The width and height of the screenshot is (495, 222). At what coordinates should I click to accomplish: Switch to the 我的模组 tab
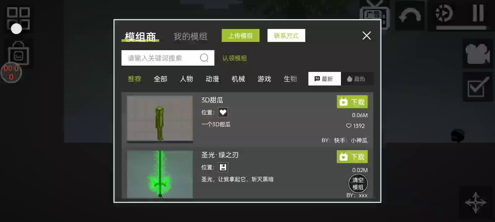[x=190, y=36]
